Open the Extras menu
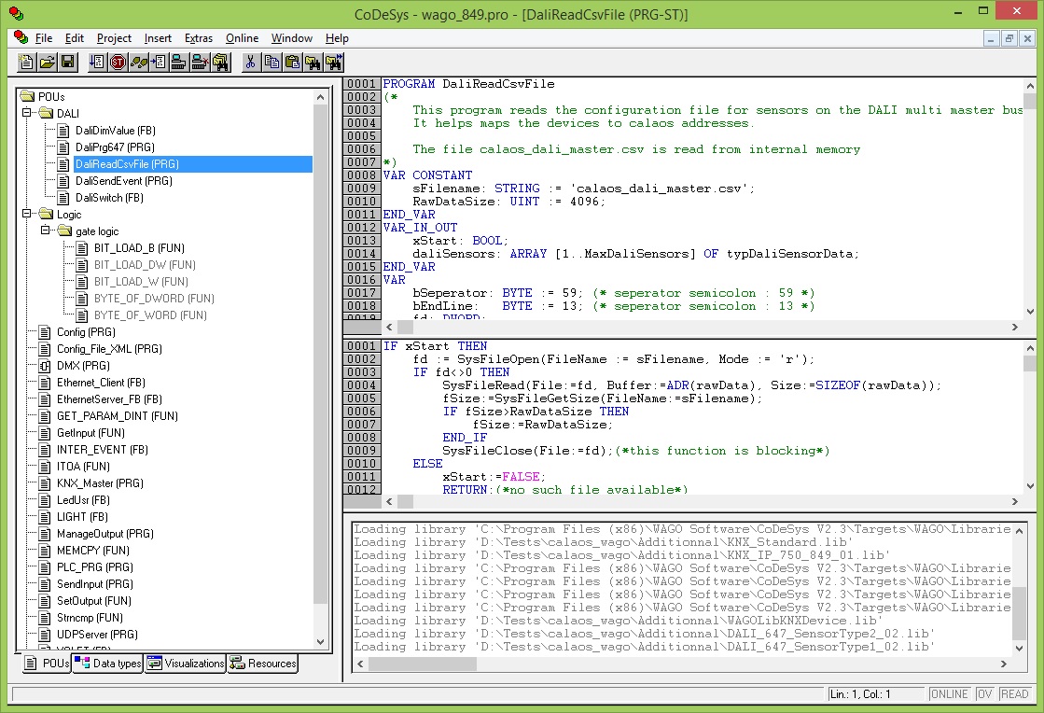 199,38
